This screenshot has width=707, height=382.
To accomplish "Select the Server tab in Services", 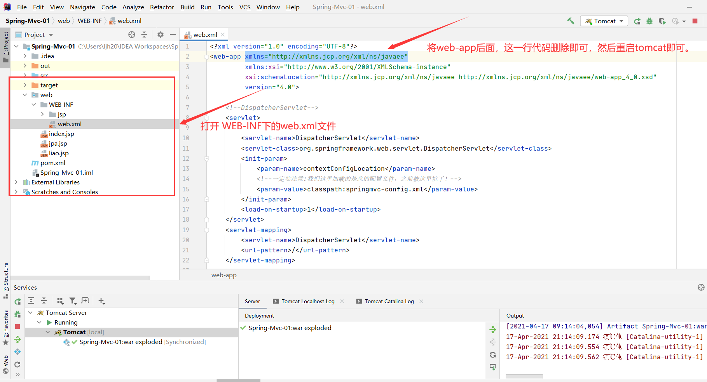I will [x=252, y=301].
